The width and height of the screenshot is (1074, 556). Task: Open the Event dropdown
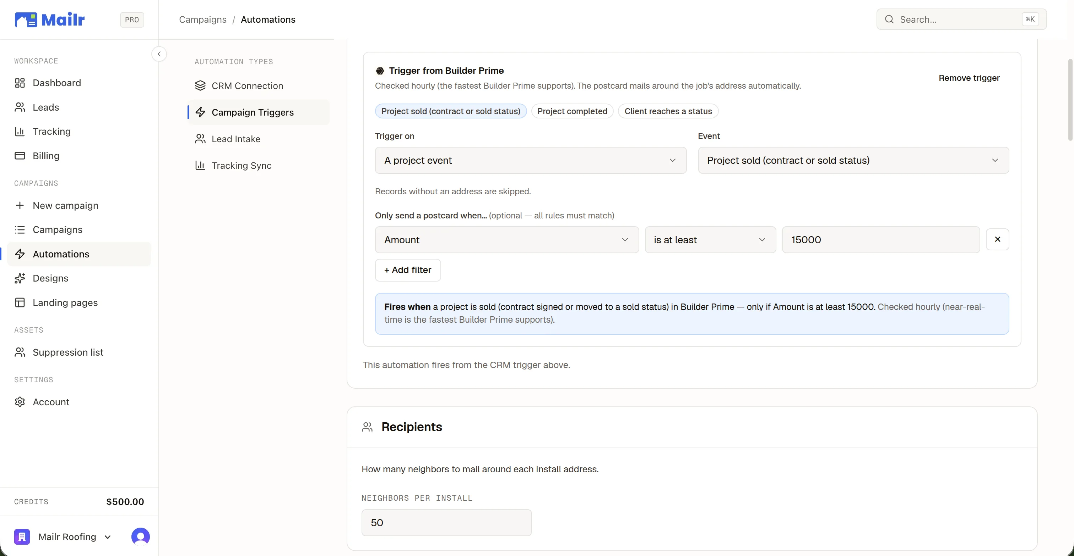(x=853, y=160)
